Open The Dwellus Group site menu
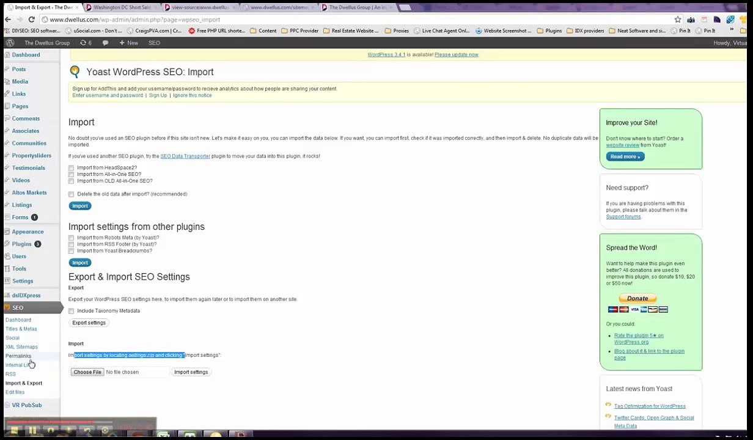 point(47,43)
